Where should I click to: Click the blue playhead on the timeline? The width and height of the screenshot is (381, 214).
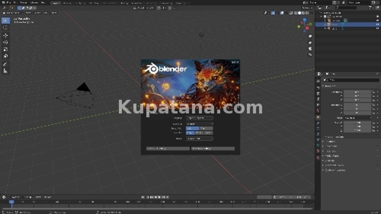[x=11, y=203]
